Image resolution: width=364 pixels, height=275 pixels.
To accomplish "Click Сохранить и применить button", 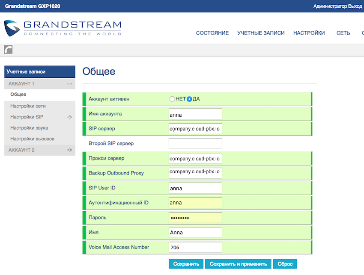I will pos(238,264).
